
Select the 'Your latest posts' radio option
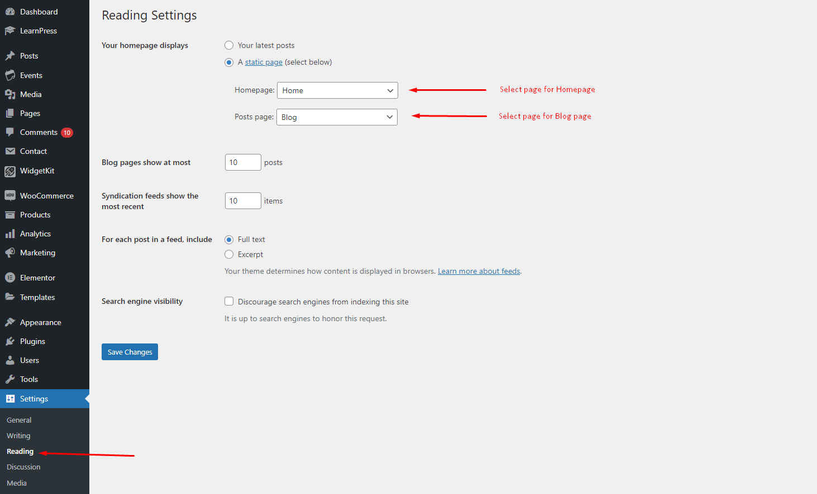pyautogui.click(x=229, y=45)
